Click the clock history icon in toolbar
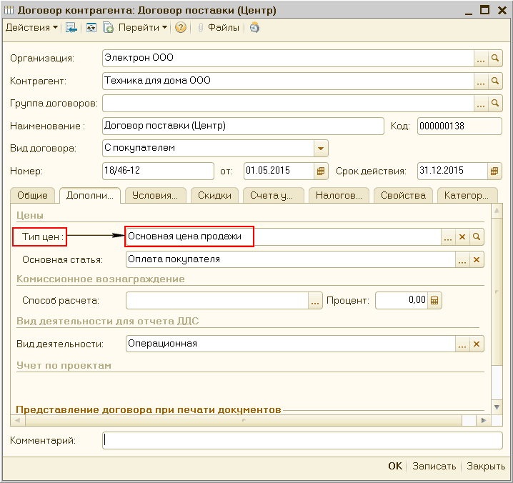Viewport: 513px width, 483px height. 254,27
